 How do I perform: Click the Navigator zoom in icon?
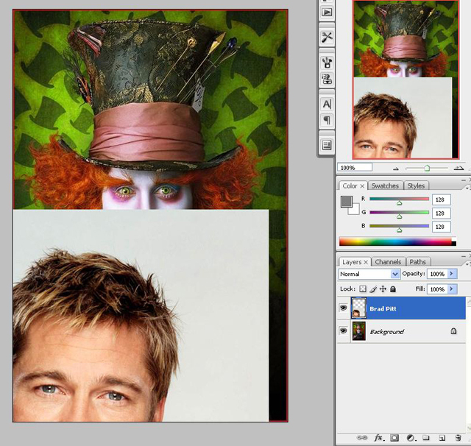coord(458,169)
